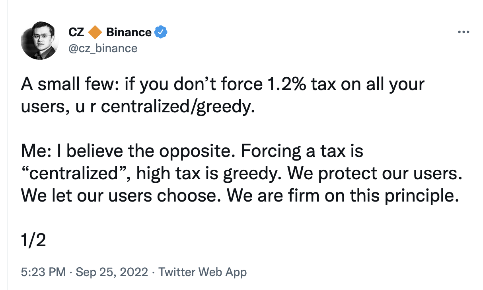Viewport: 483px width, 290px height.
Task: Click the "1/2" thread marker text
Action: click(33, 241)
